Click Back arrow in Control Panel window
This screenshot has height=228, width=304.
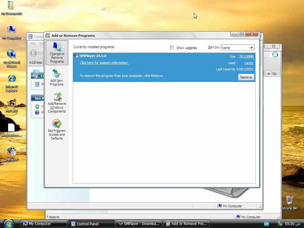click(x=34, y=53)
